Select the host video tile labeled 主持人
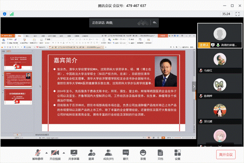 220,36
